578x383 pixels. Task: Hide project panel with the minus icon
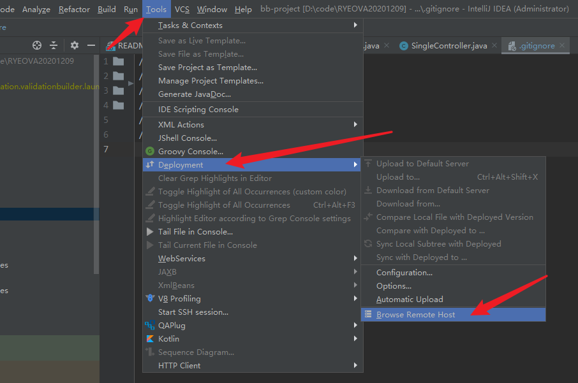coord(91,45)
